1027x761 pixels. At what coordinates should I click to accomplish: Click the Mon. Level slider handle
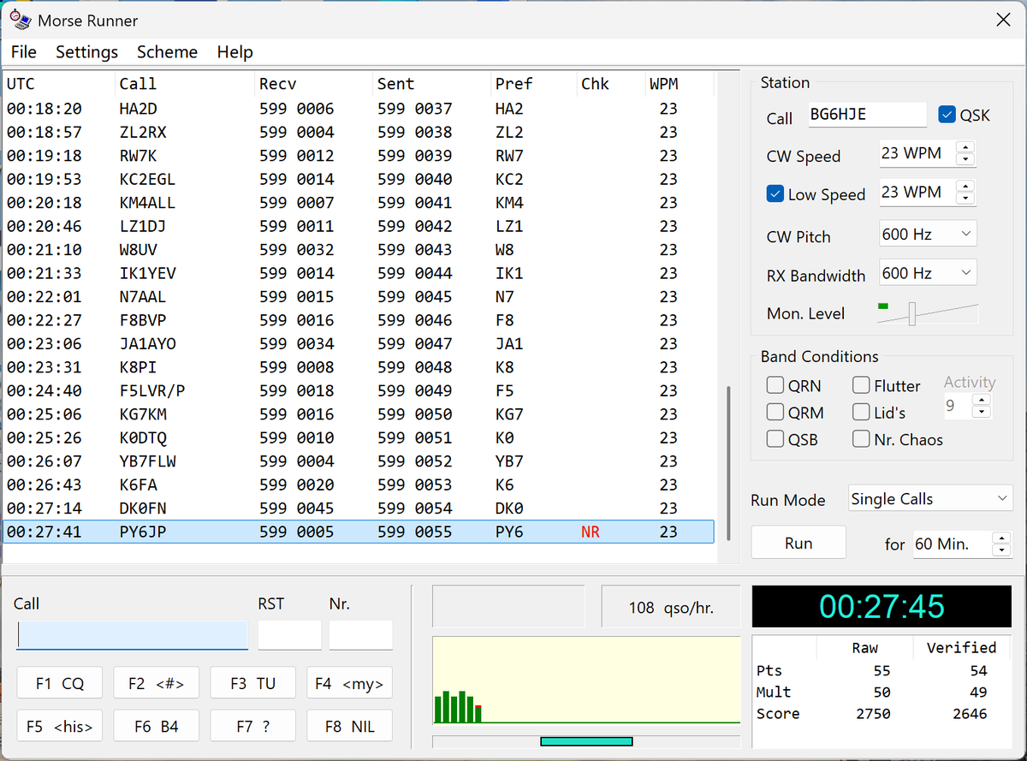click(912, 313)
